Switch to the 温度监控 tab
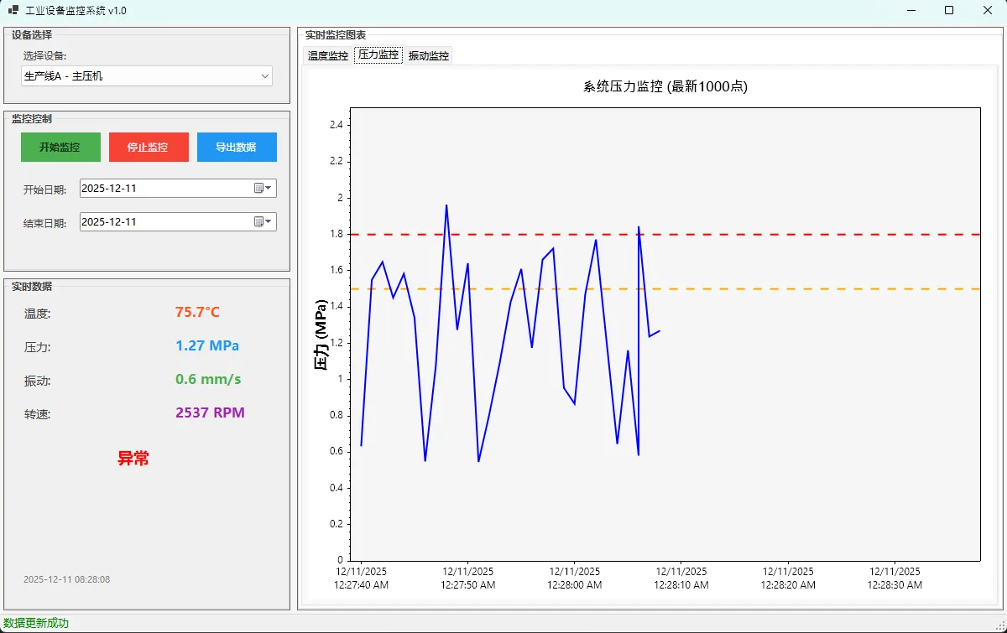Screen dimensions: 1007x633 point(327,56)
